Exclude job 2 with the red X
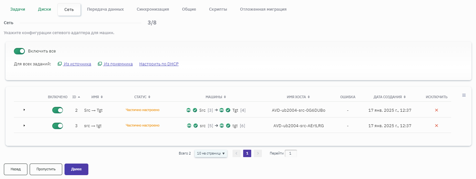This screenshot has width=476, height=179. click(436, 110)
